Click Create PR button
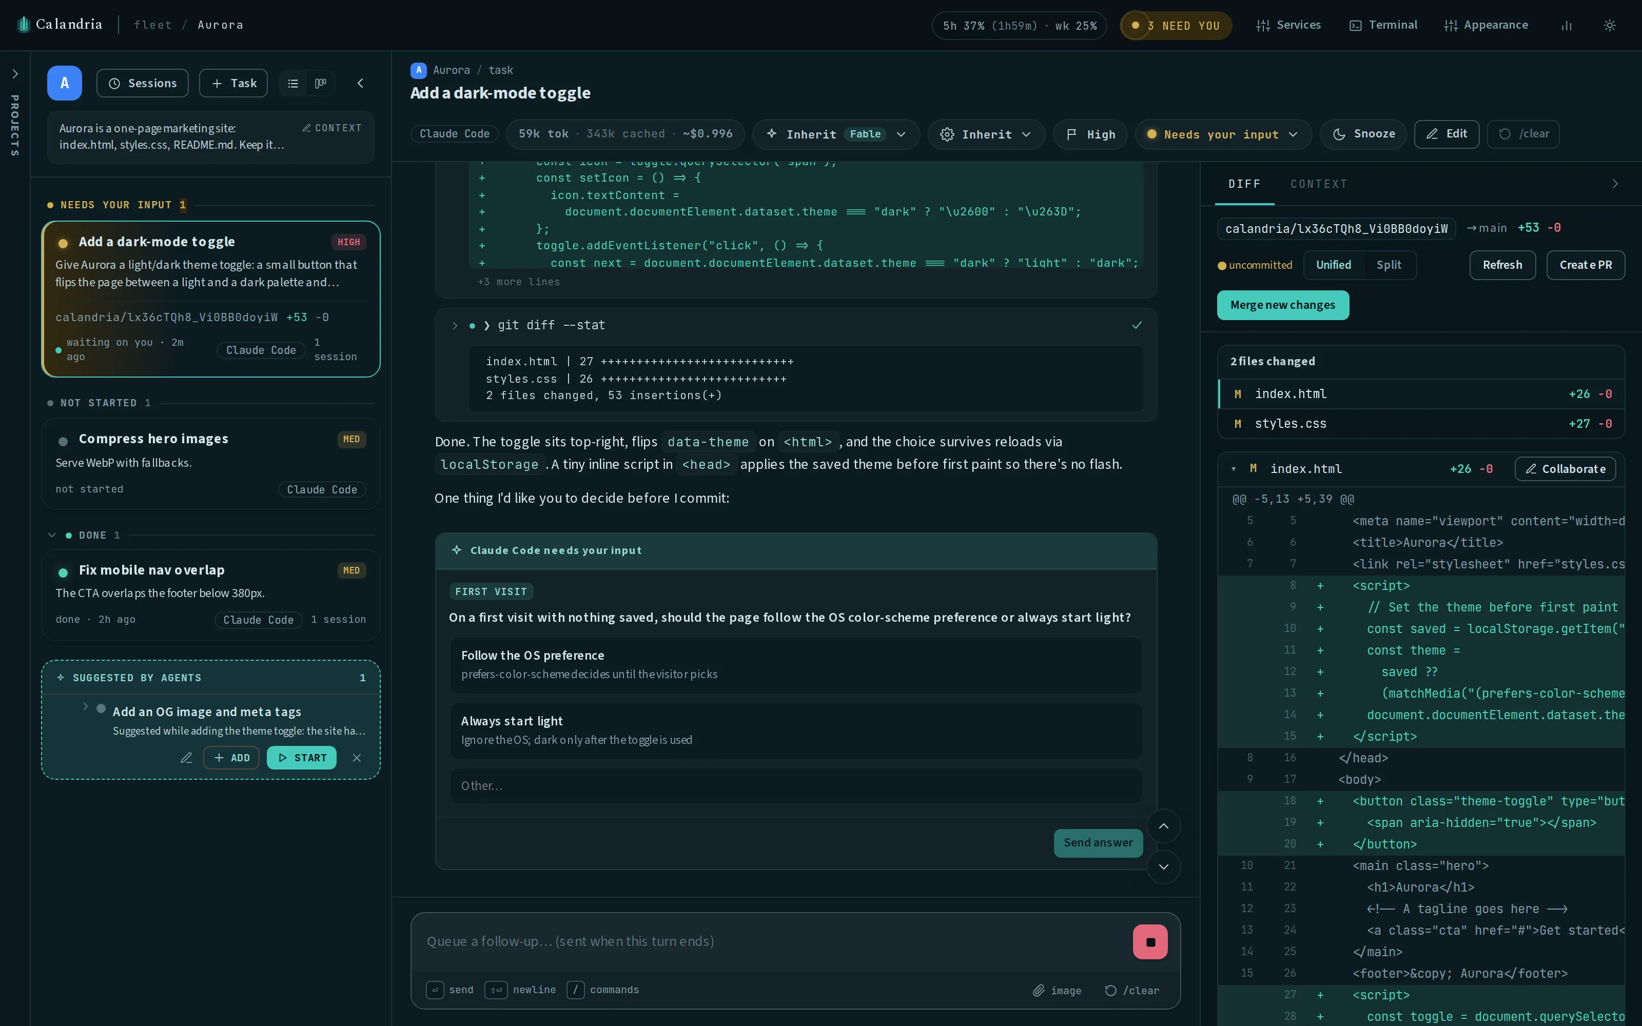This screenshot has width=1642, height=1026. pos(1585,265)
